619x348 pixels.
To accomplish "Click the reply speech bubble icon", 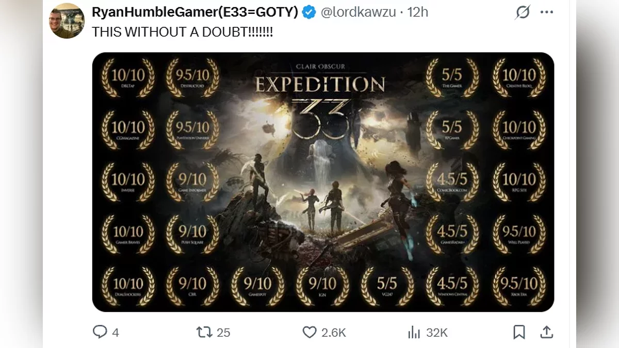I will pos(100,332).
